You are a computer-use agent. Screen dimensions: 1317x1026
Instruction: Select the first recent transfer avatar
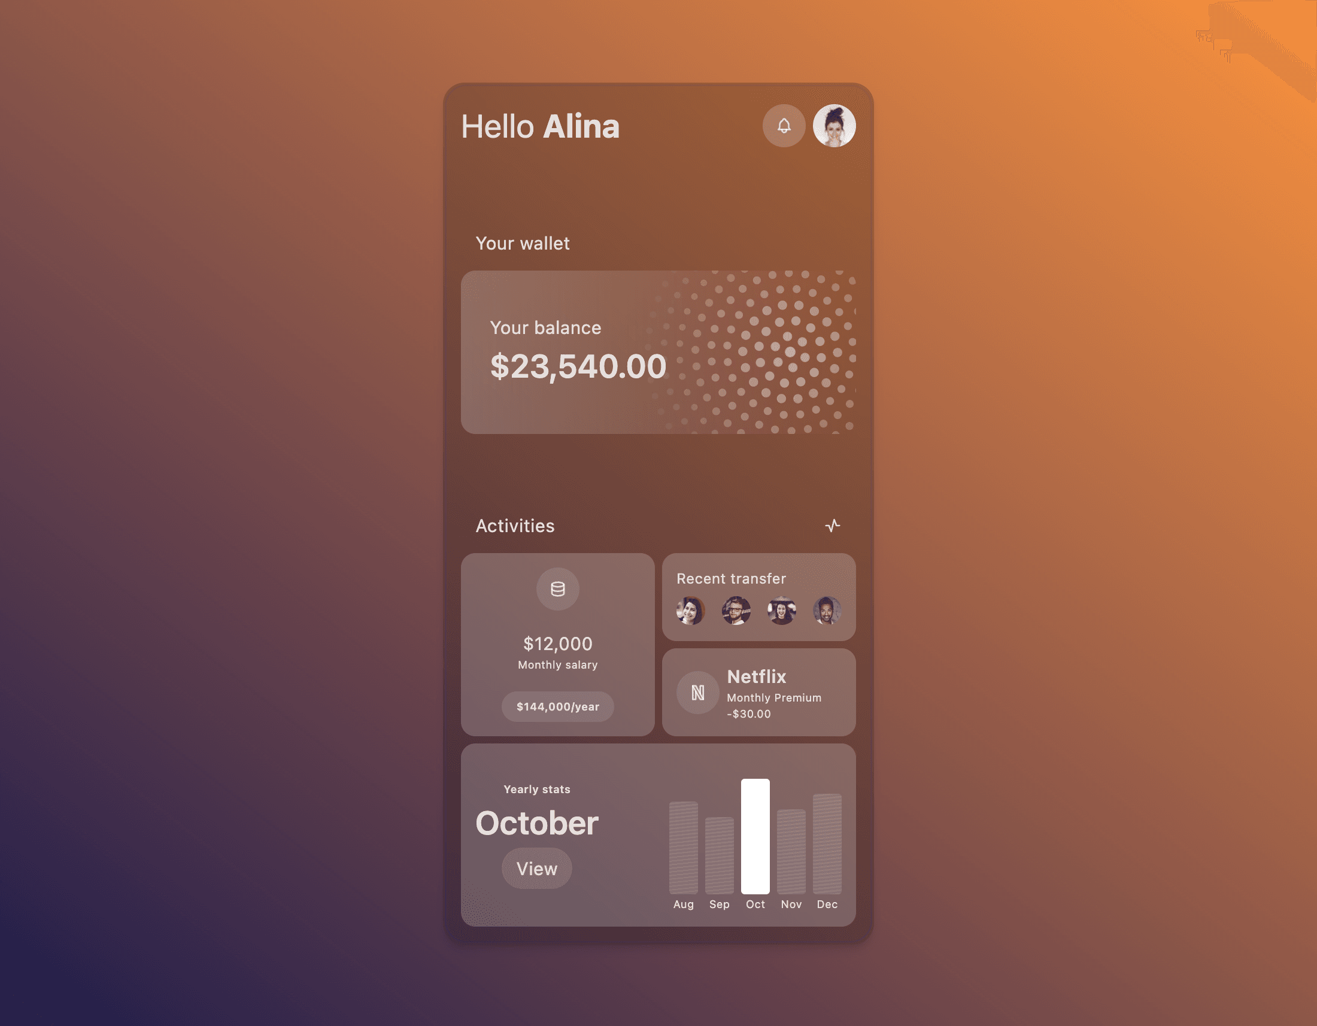(x=690, y=610)
